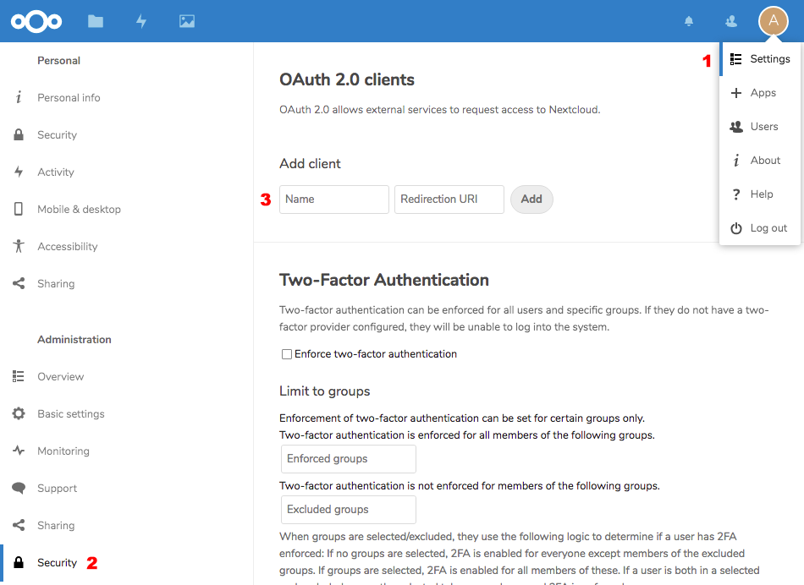Open Basic settings via the gear icon
This screenshot has height=585, width=804.
[x=70, y=413]
